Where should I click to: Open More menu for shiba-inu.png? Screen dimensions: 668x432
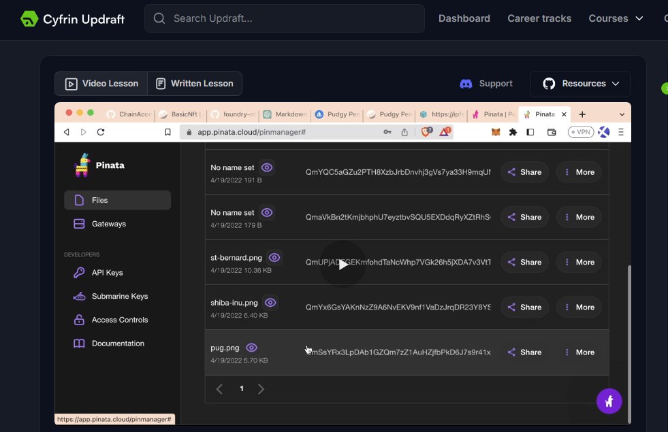click(x=579, y=308)
